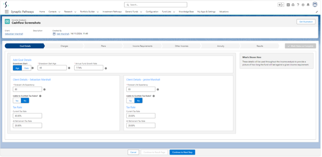Edit Janine's Current Tax Rate field
The image size is (322, 157).
tap(141, 116)
